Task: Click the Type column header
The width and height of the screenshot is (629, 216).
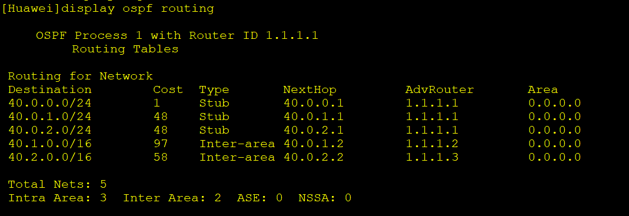Action: point(214,89)
